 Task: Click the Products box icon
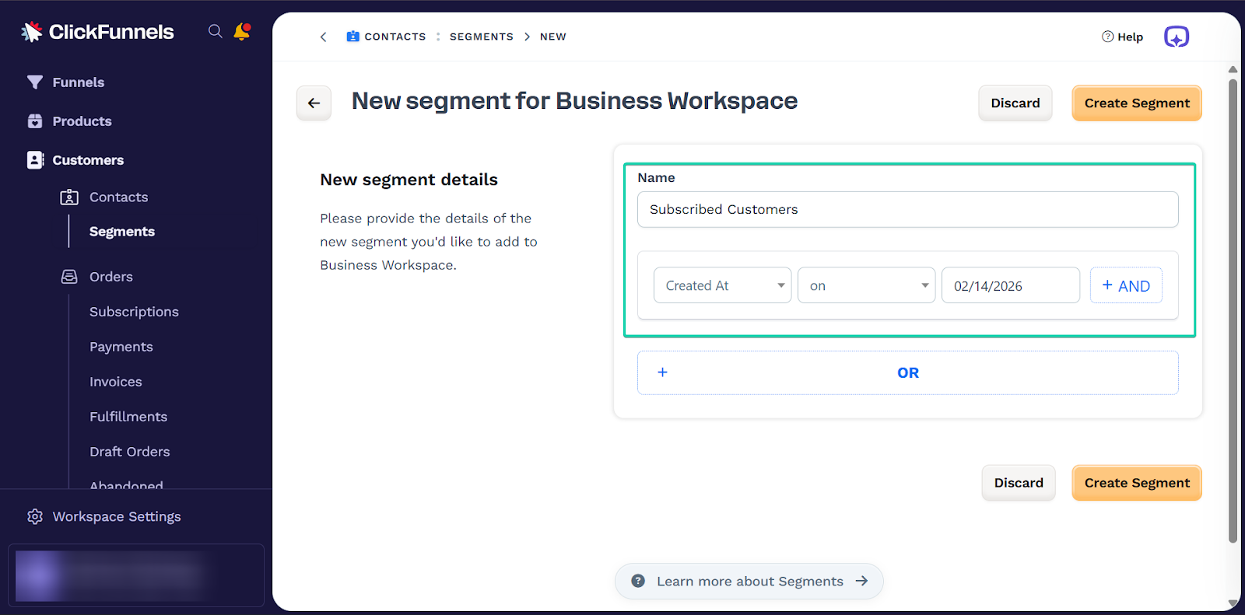click(x=35, y=121)
